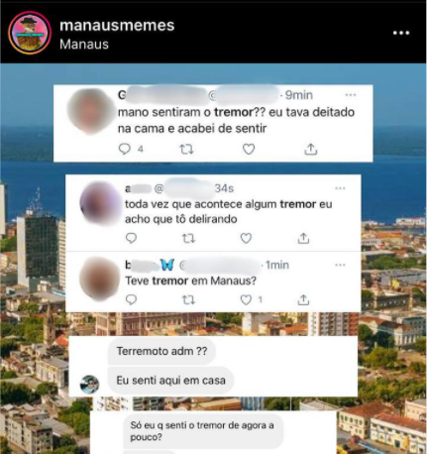This screenshot has width=427, height=454.
Task: Click reply icon on the 9min tweet
Action: 125,149
